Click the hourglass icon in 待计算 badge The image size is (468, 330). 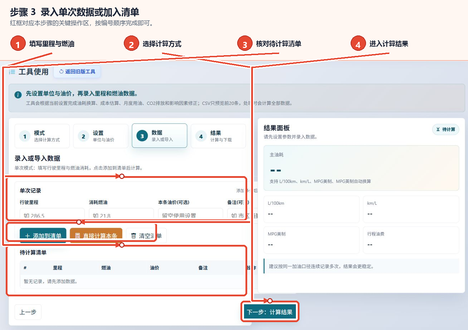(438, 129)
